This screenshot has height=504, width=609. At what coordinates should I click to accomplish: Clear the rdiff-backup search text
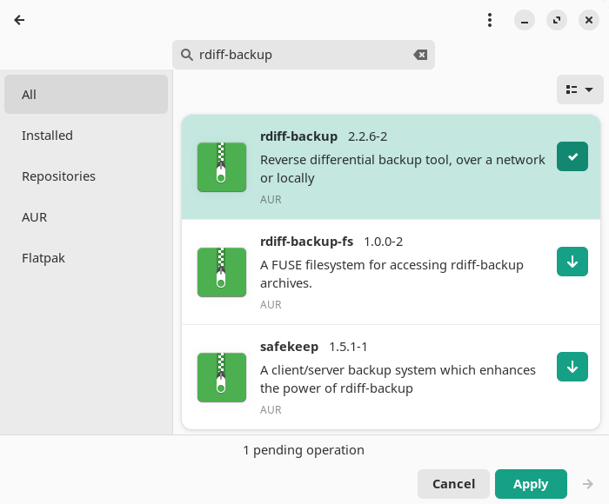[x=420, y=55]
